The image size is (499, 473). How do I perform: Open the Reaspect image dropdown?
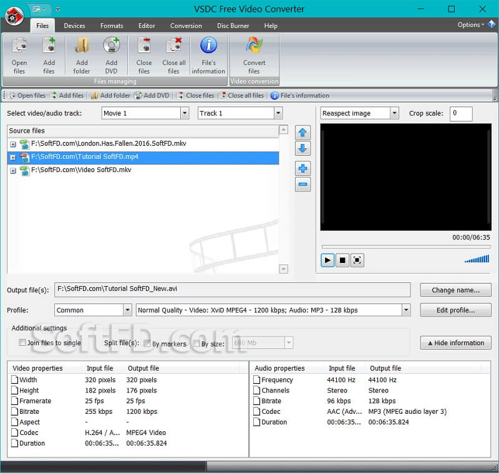click(394, 113)
